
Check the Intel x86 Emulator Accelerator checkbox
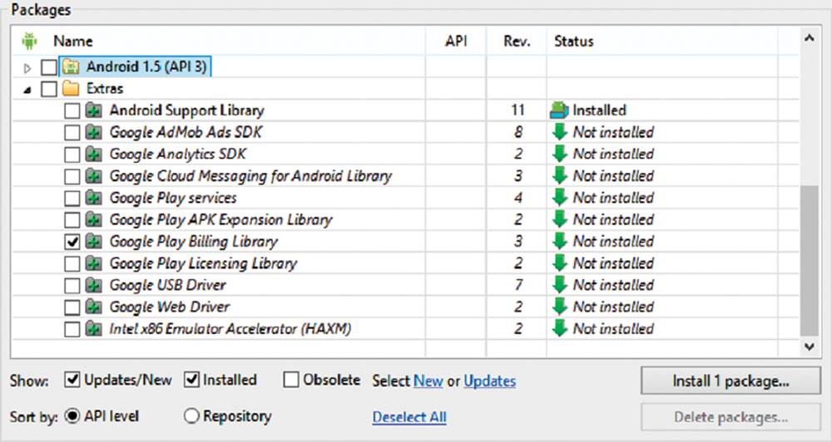pos(72,329)
